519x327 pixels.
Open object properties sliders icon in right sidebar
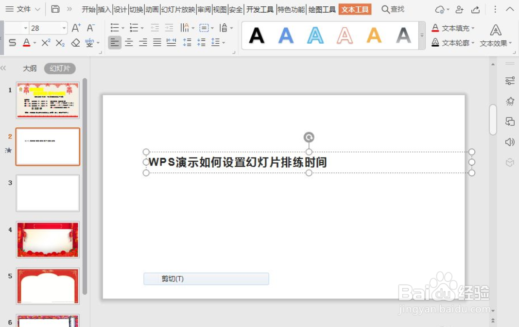click(x=510, y=81)
